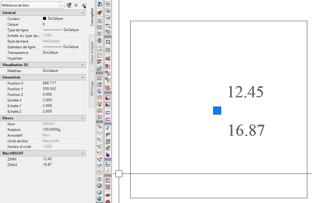
Task: Collapse the Géométrie section
Action: pyautogui.click(x=83, y=77)
